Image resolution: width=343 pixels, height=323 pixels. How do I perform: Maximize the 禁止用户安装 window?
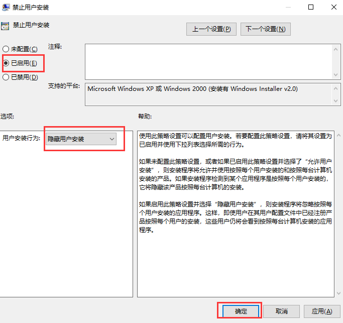[311, 8]
